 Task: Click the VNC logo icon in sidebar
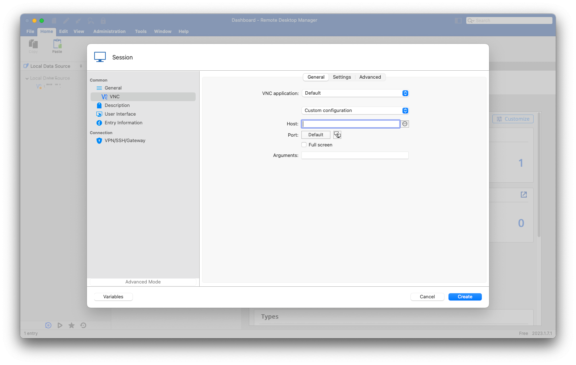(x=104, y=97)
